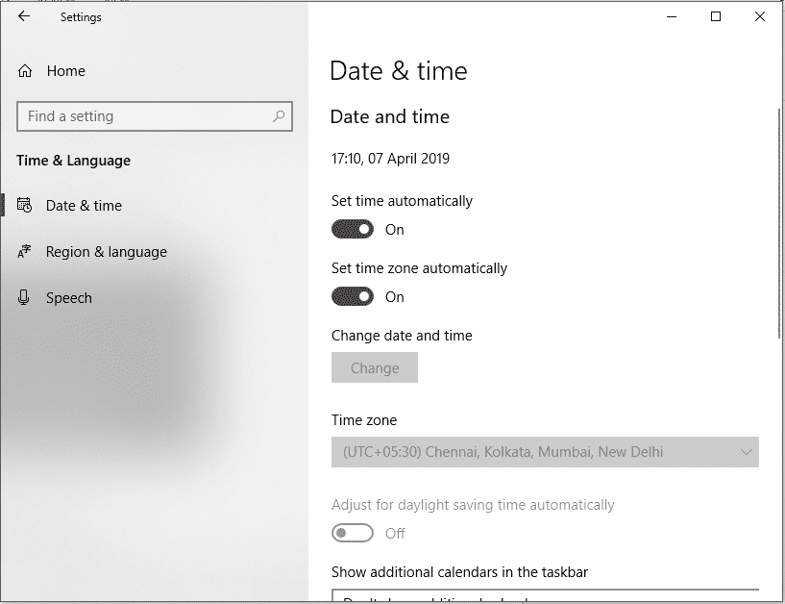Open Speech settings from the sidebar
The image size is (785, 604).
[x=68, y=297]
